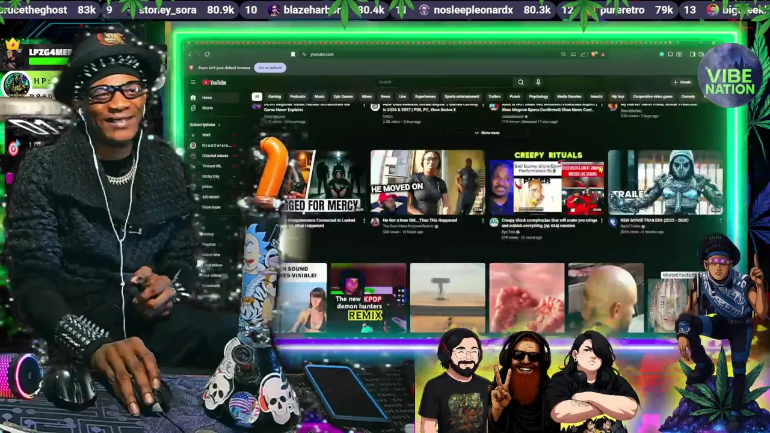Image resolution: width=770 pixels, height=433 pixels.
Task: Open the WWE subscription channel
Action: (206, 135)
